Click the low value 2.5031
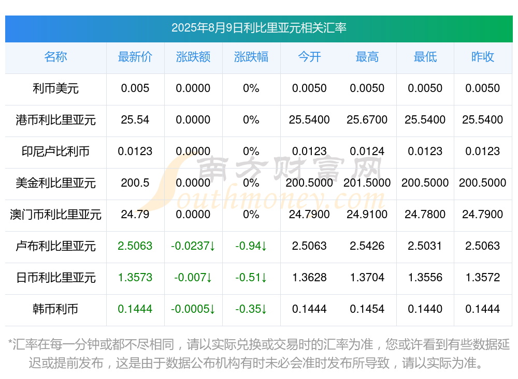Screen dimensions: 518x379 [425, 246]
